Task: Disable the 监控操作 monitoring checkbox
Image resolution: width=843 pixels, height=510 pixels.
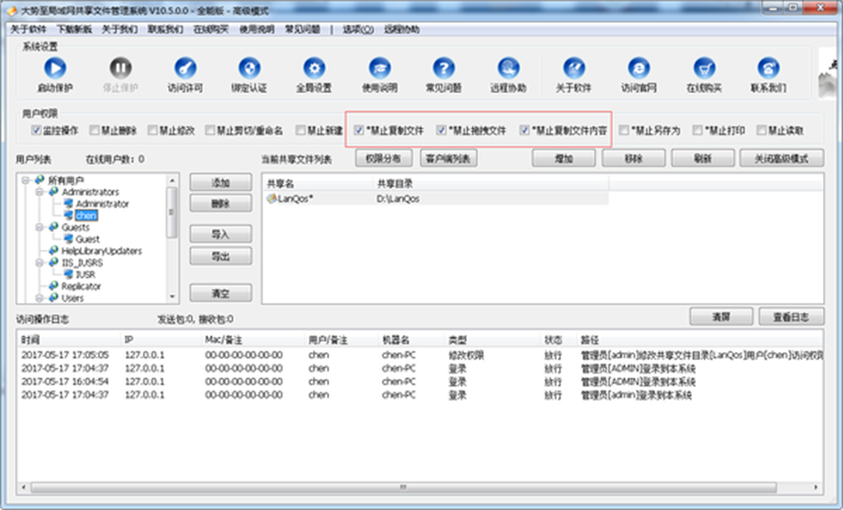Action: point(36,130)
